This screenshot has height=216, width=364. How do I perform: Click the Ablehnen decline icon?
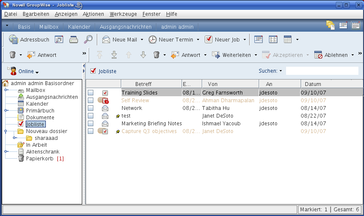[318, 55]
